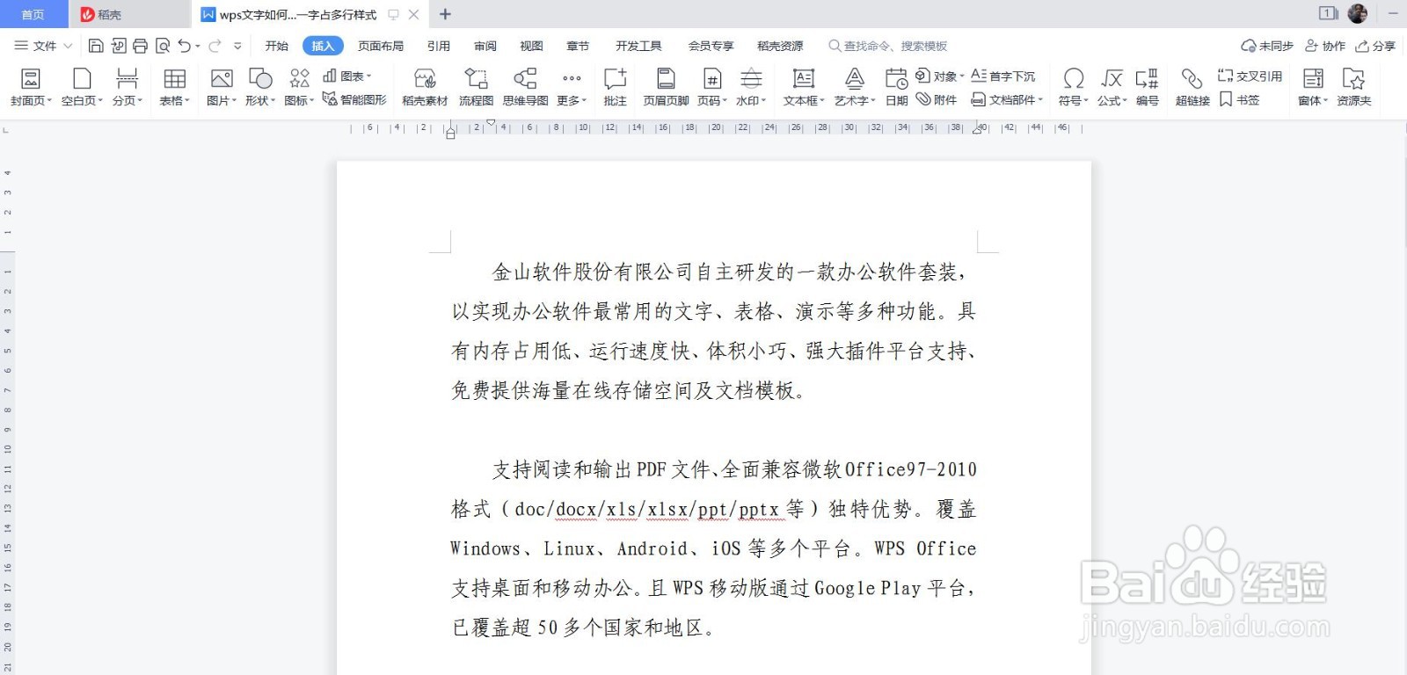The image size is (1407, 675).
Task: Insert a formula (公式)
Action: pos(1112,88)
